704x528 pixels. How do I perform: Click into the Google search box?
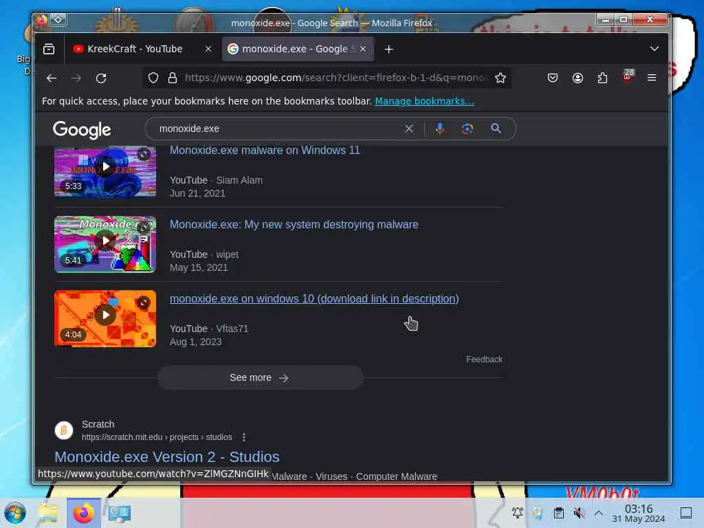[x=278, y=129]
